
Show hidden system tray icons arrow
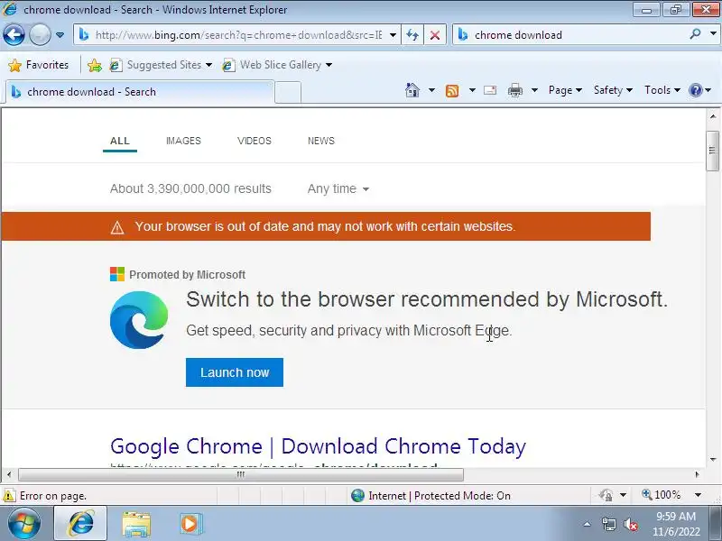point(588,524)
